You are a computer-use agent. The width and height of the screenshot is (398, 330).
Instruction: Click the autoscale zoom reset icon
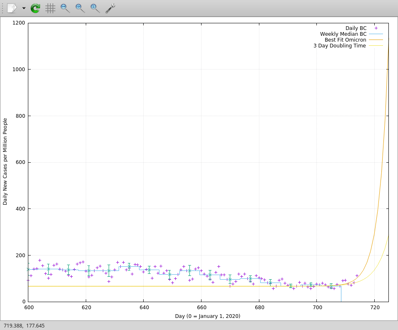(x=95, y=8)
